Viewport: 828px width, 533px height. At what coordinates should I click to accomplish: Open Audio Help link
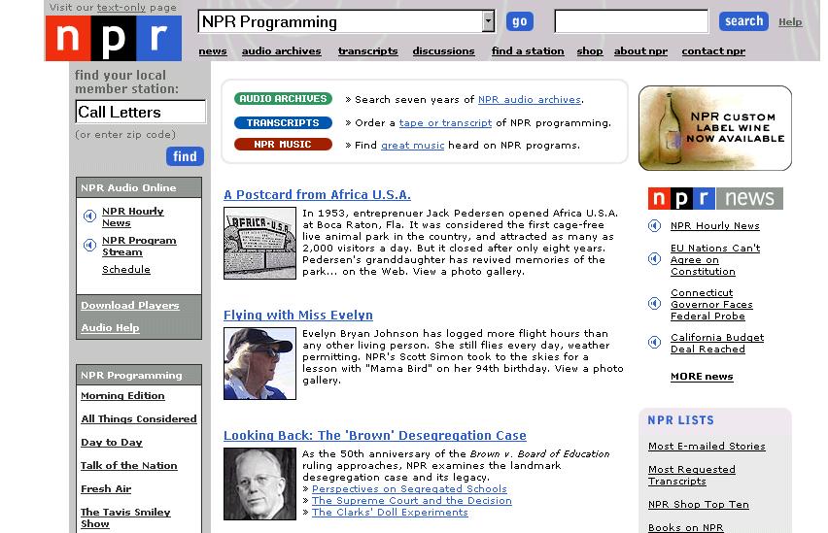[x=111, y=328]
